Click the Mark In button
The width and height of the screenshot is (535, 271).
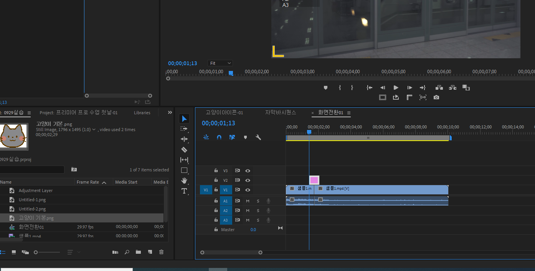(340, 88)
